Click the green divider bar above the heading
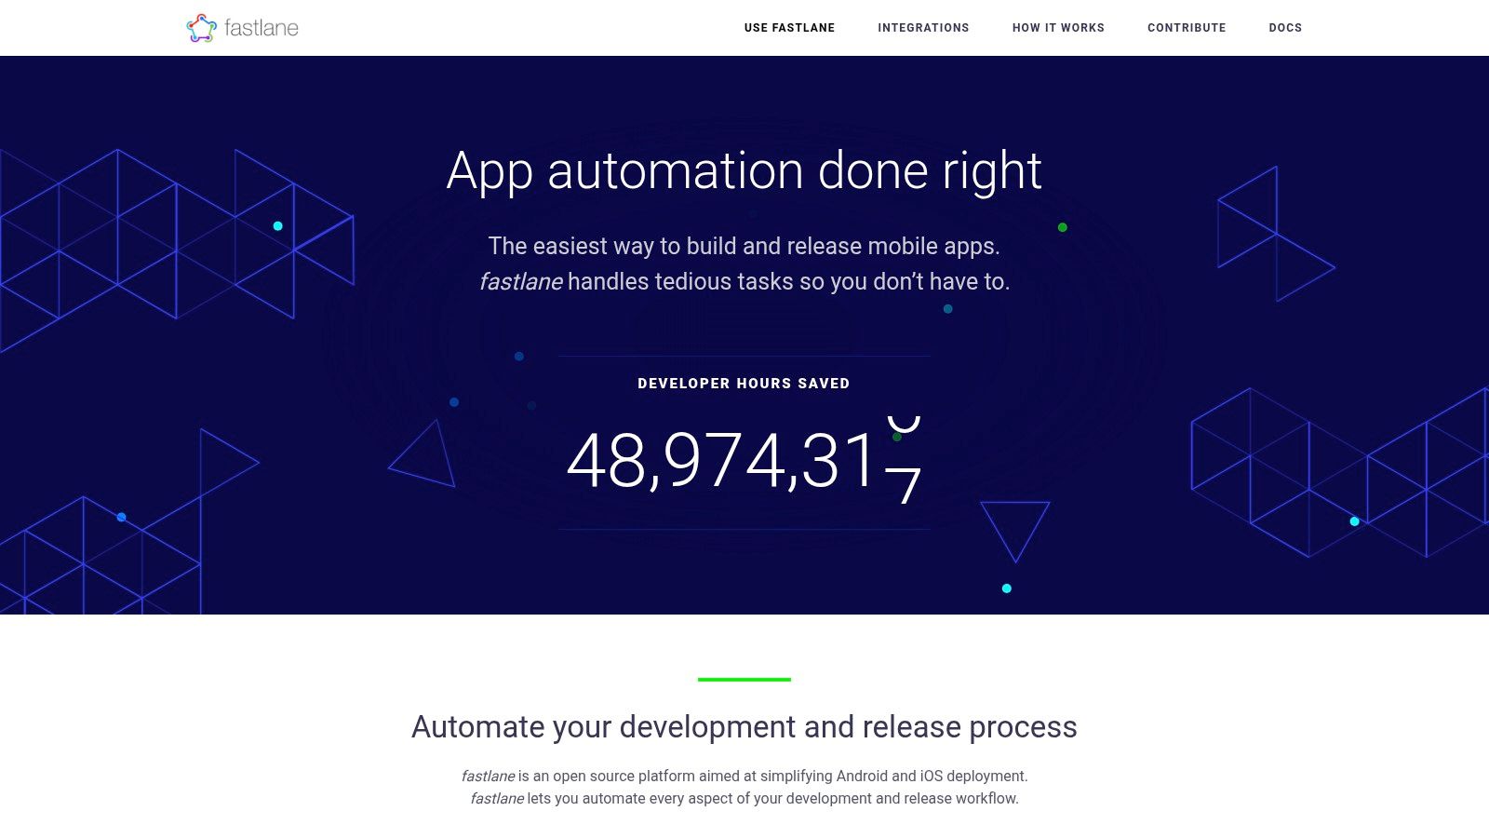Image resolution: width=1489 pixels, height=838 pixels. (x=744, y=680)
